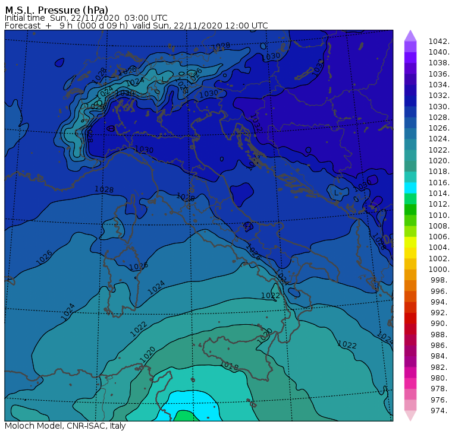Click the '1008.' legend label

click(439, 226)
